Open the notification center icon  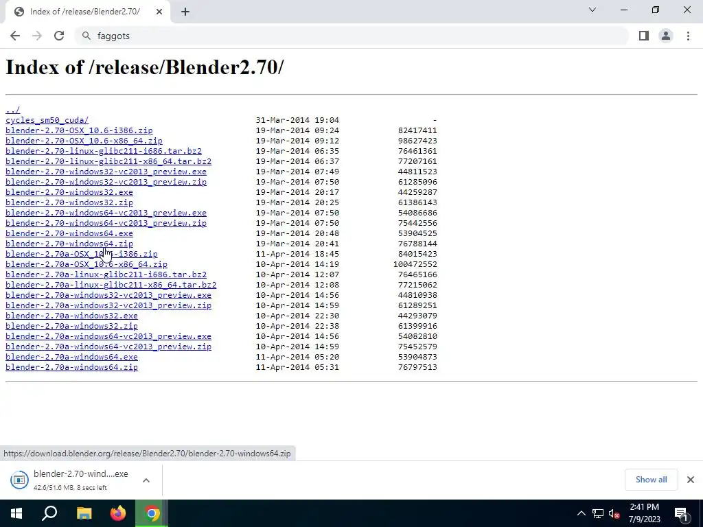click(x=680, y=513)
